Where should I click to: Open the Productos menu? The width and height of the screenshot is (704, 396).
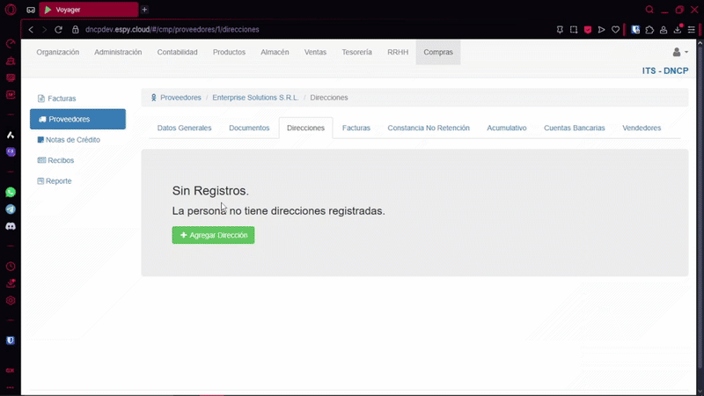[x=229, y=52]
